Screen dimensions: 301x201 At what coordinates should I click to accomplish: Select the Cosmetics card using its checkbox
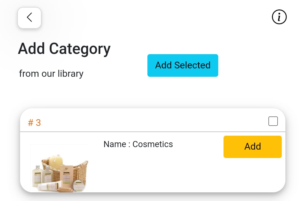pos(273,121)
